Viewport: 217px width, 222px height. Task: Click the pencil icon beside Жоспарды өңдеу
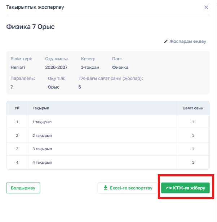166,41
